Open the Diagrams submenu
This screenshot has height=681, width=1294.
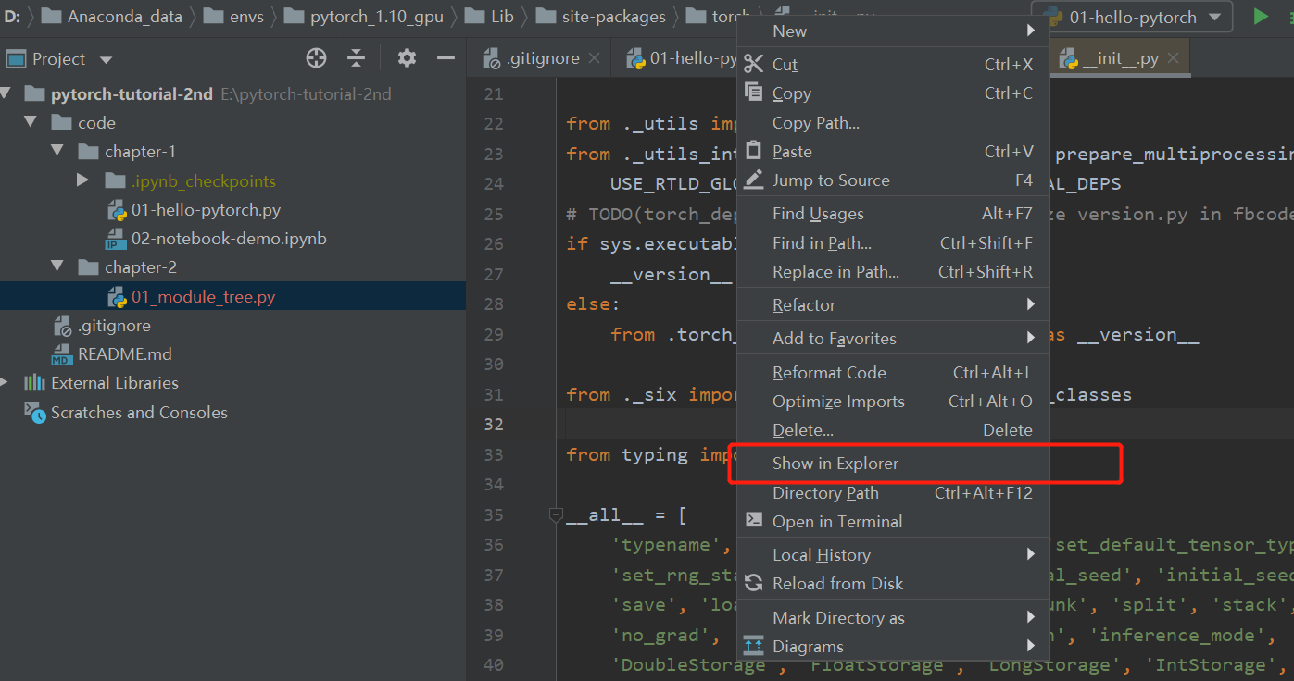click(893, 646)
